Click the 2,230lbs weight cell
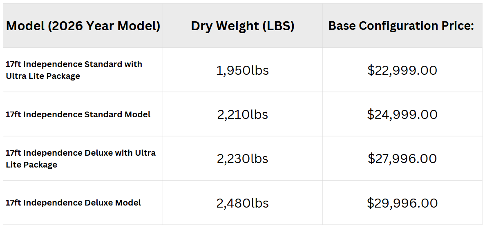 242,159
